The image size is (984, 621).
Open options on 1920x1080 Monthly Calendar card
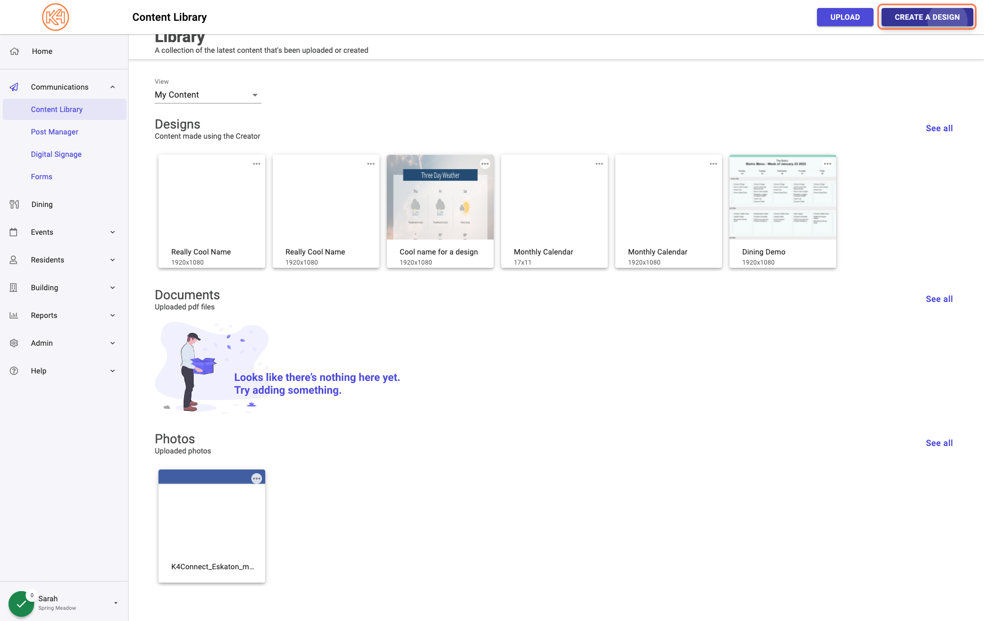(713, 164)
